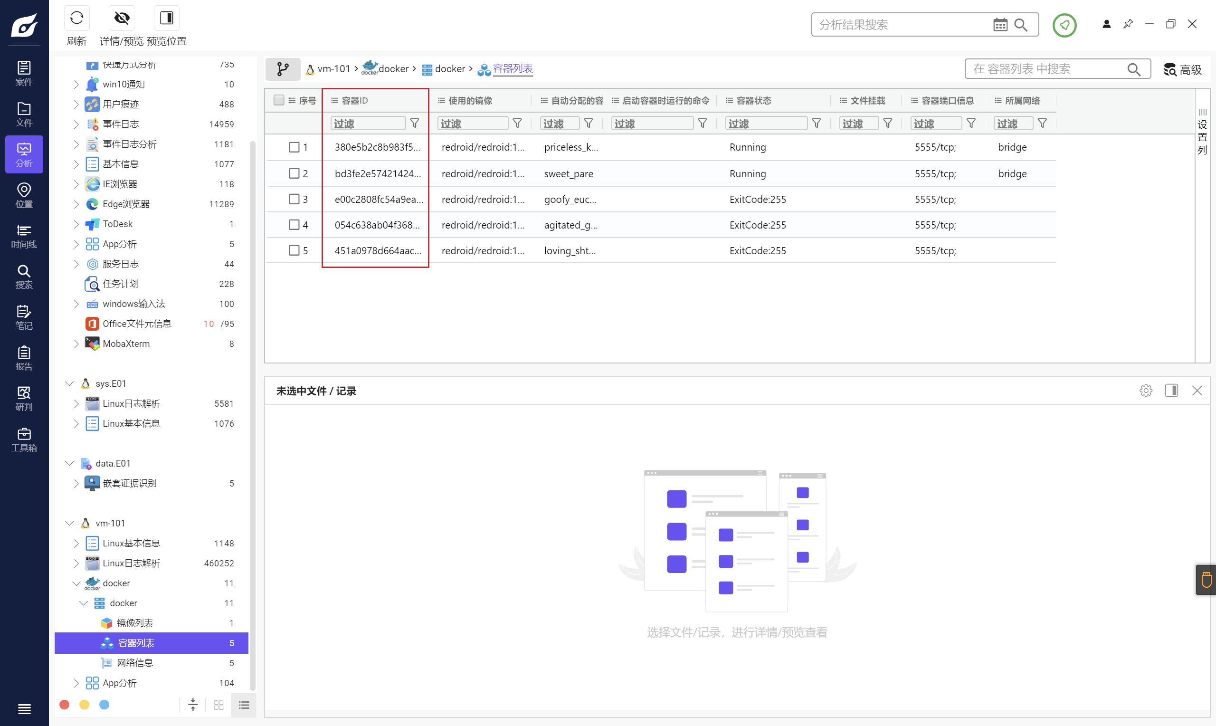This screenshot has width=1216, height=726.
Task: Open the 时间线 sidebar section
Action: 24,236
